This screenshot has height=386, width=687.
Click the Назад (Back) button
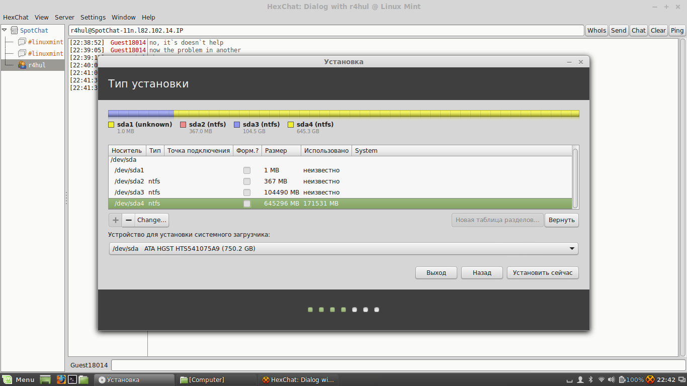(x=482, y=272)
